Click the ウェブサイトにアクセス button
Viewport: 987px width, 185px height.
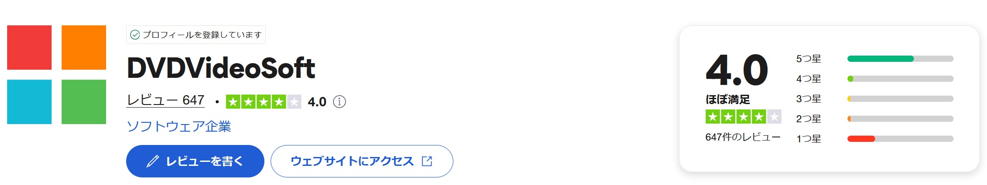(x=362, y=161)
